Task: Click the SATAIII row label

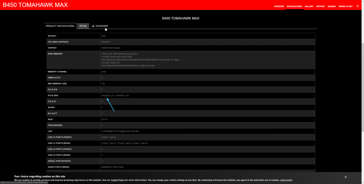Action: 51,107
